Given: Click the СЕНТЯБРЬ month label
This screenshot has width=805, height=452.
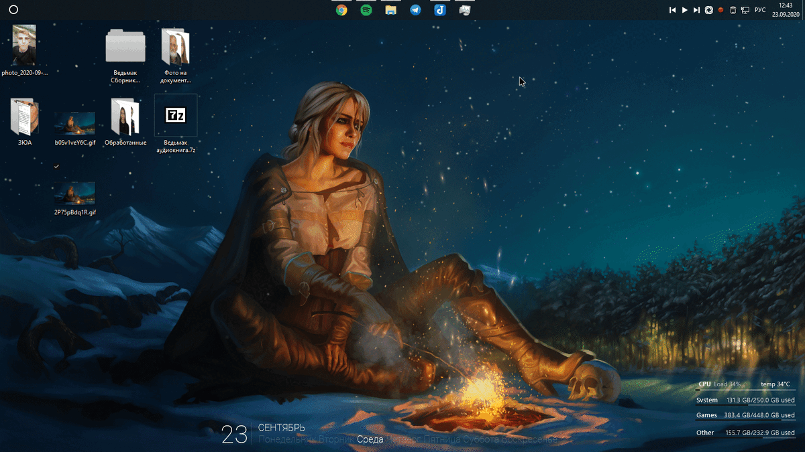Looking at the screenshot, I should click(x=282, y=427).
